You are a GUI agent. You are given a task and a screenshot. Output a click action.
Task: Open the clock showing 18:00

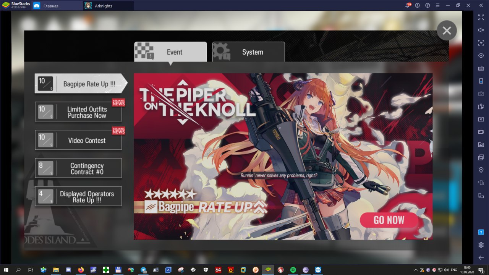[466, 270]
